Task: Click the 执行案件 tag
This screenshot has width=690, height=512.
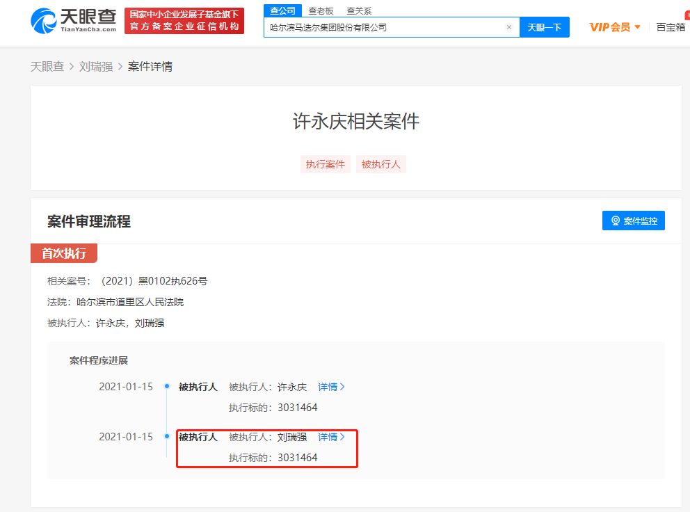Action: pyautogui.click(x=326, y=164)
